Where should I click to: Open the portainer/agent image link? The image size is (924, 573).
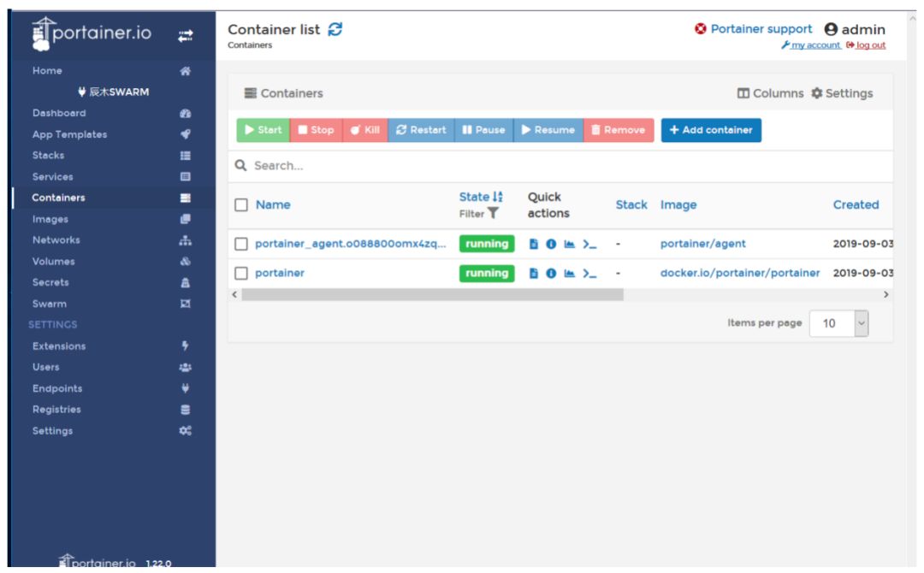click(702, 244)
